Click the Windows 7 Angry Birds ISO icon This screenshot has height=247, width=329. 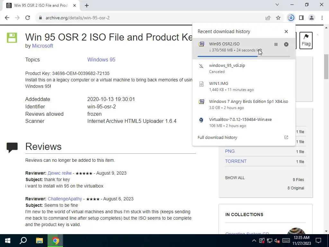tap(201, 102)
